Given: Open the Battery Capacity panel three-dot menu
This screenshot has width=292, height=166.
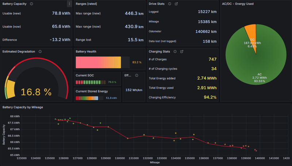Looking at the screenshot, I should [69, 4].
